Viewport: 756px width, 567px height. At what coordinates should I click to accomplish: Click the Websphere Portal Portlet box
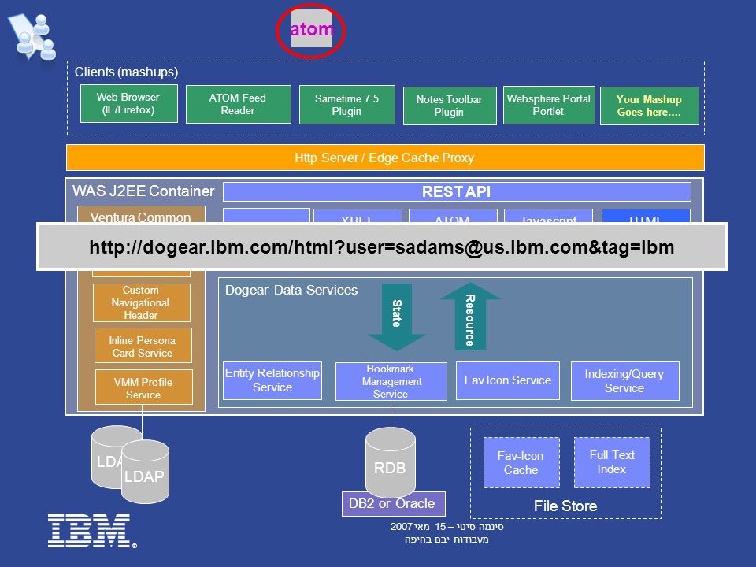pos(549,105)
